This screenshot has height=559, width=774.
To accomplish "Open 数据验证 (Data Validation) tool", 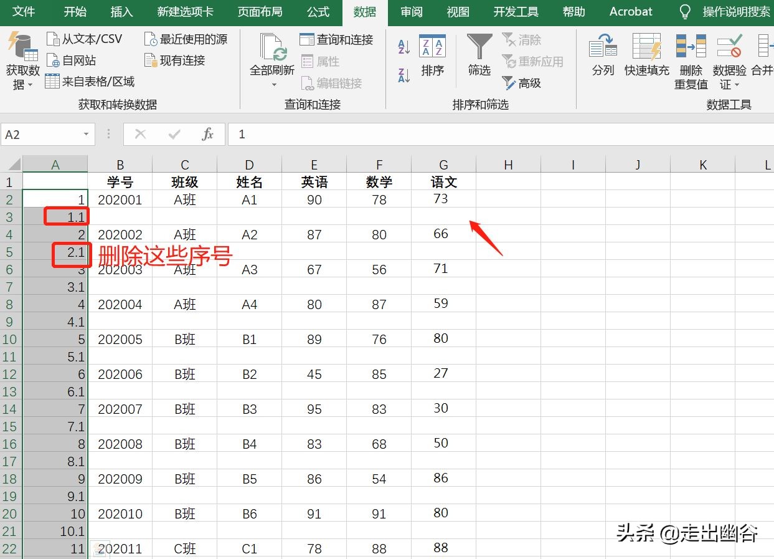I will click(729, 62).
